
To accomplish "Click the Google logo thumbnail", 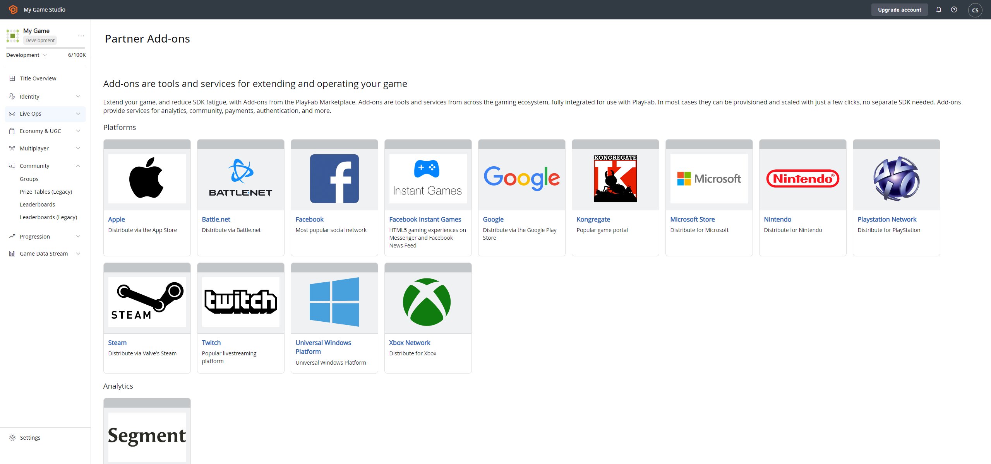I will point(522,179).
